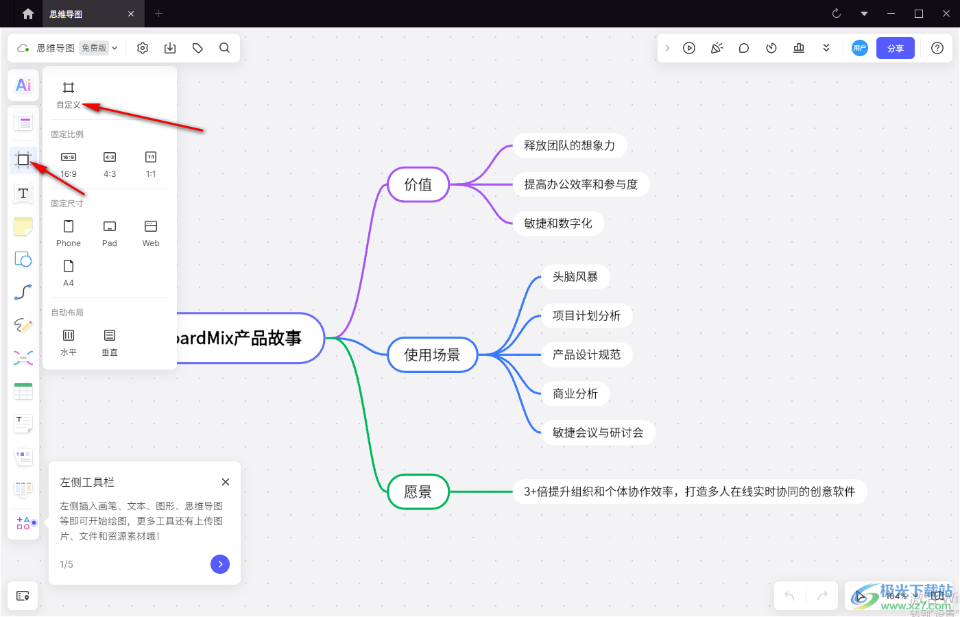This screenshot has height=617, width=960.
Task: Close the 思维导图 tab
Action: [131, 14]
